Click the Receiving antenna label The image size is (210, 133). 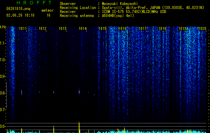(x=77, y=16)
